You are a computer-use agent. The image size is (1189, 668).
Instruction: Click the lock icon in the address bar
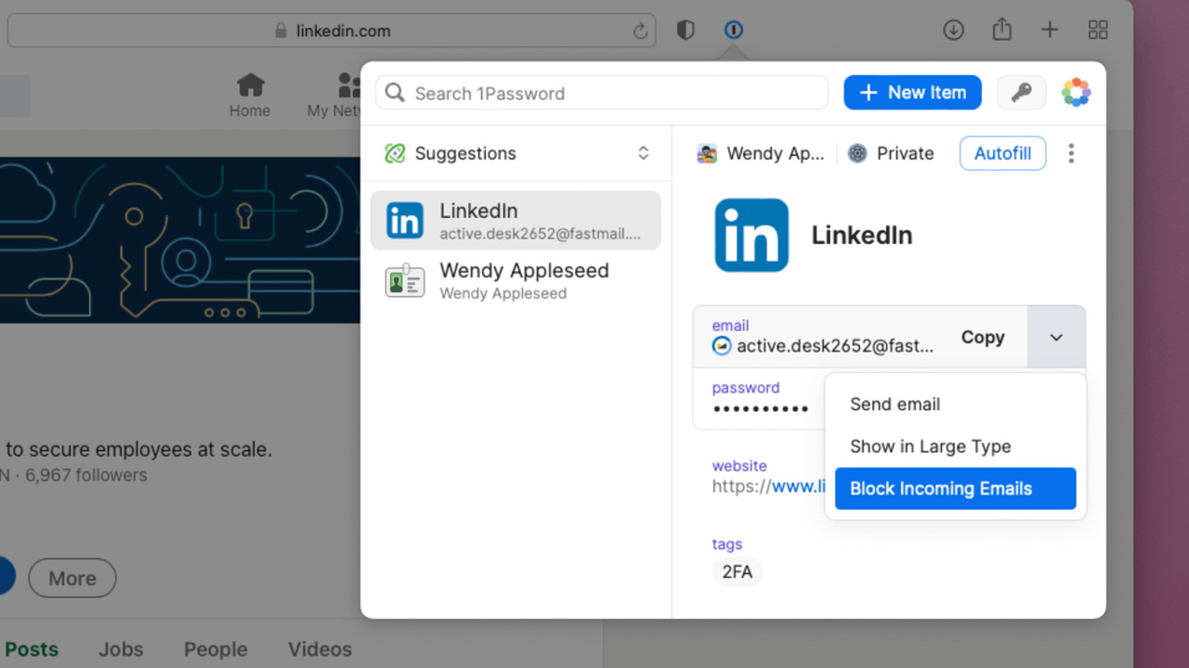pyautogui.click(x=281, y=31)
